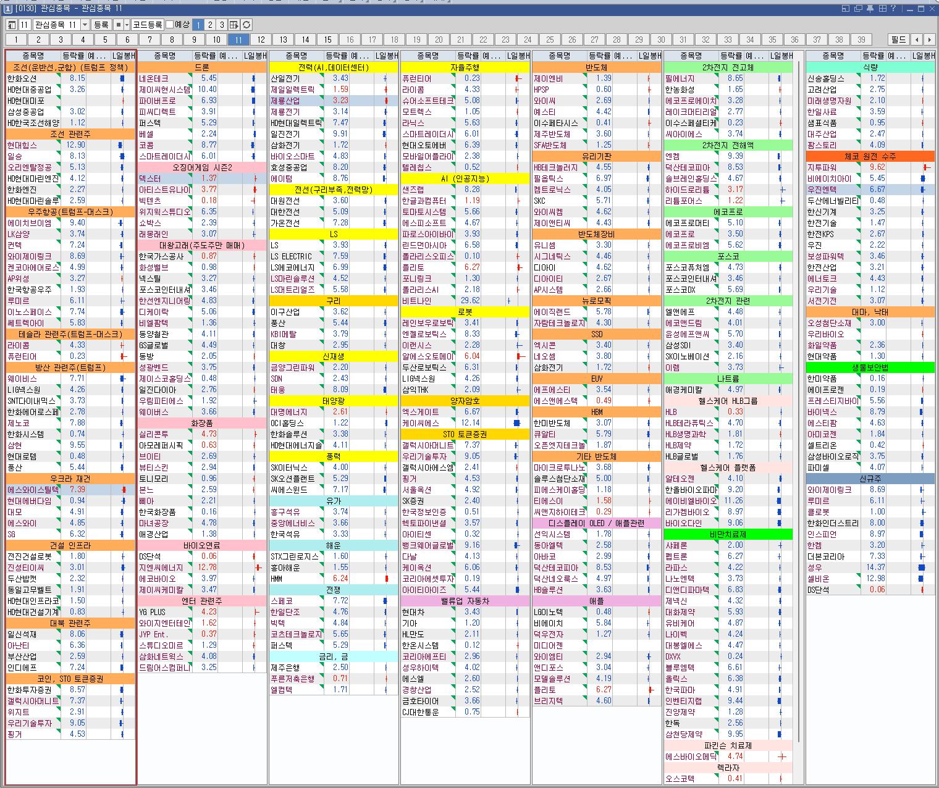Screen dimensions: 939x788
Task: Select view mode 3 in the toolbar
Action: coord(222,25)
